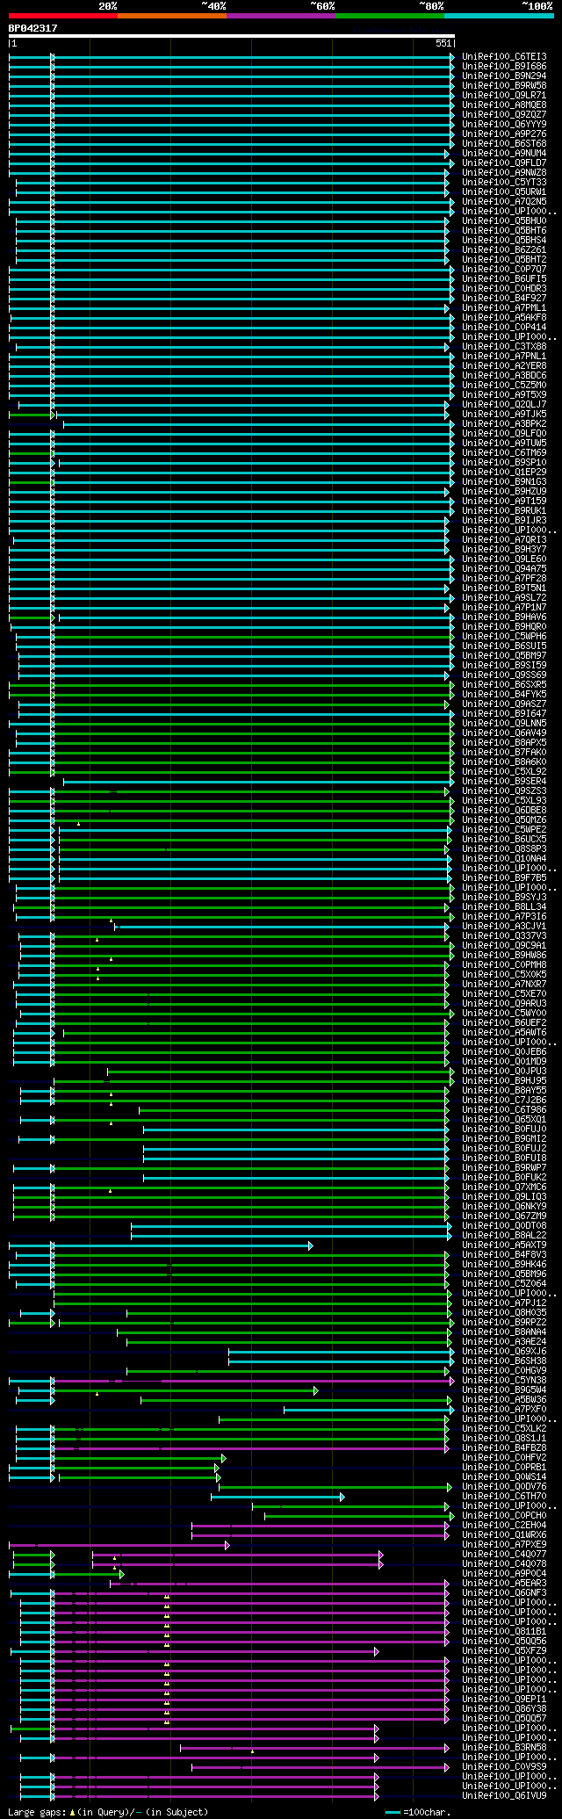562x1819 pixels.
Task: Select the UniRef100_Q9ARU3 label
Action: [x=504, y=1004]
